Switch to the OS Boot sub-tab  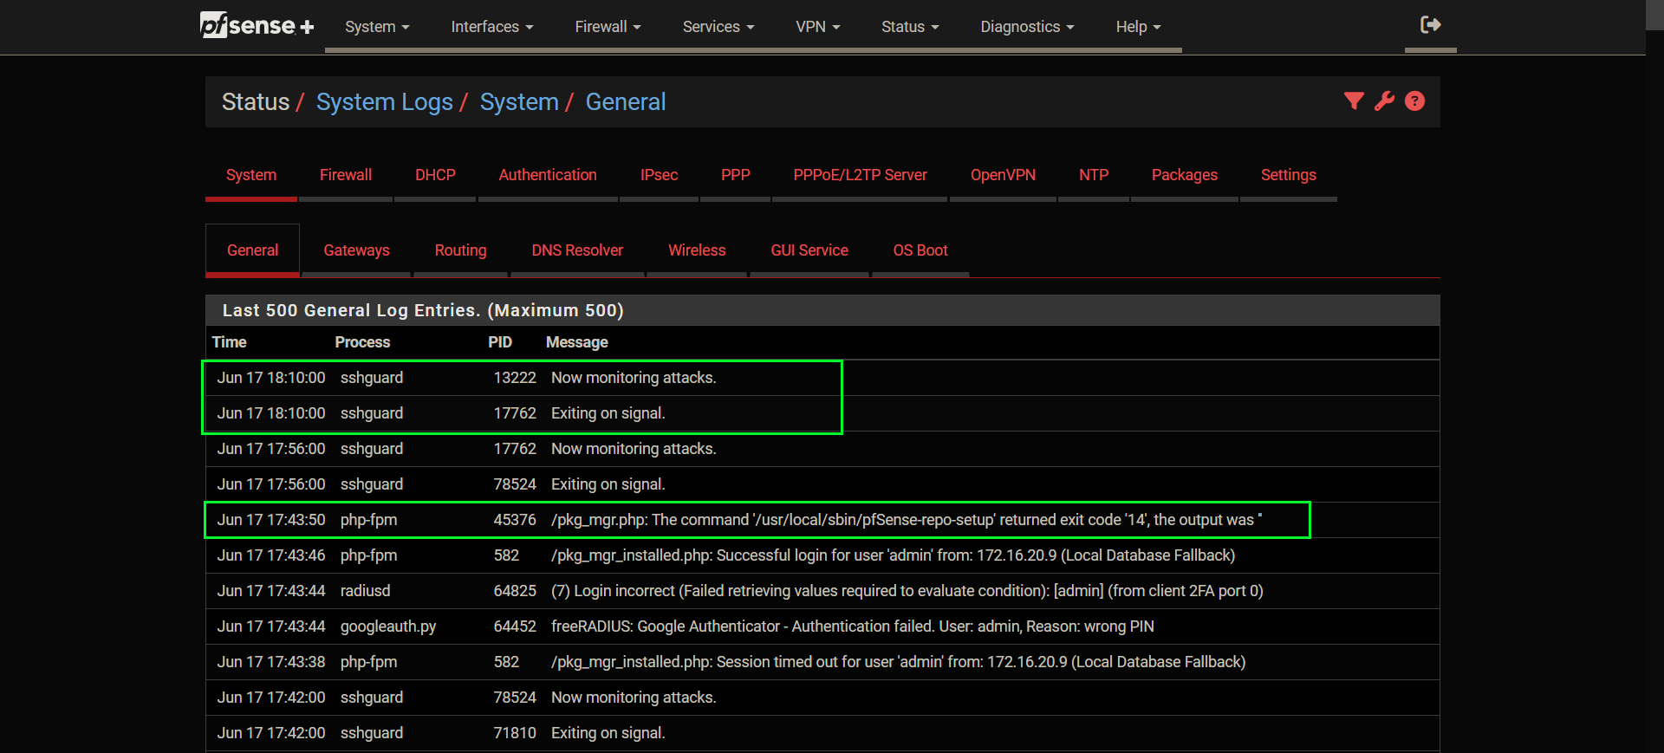920,250
